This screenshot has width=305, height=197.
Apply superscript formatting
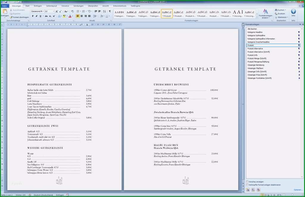[54, 16]
